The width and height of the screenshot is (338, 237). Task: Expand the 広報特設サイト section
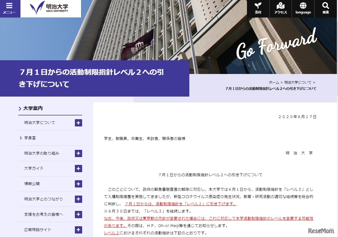pyautogui.click(x=78, y=230)
